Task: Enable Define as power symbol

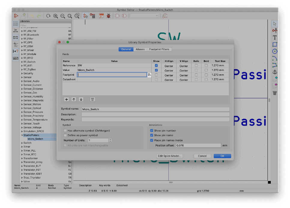Action: coord(65,135)
